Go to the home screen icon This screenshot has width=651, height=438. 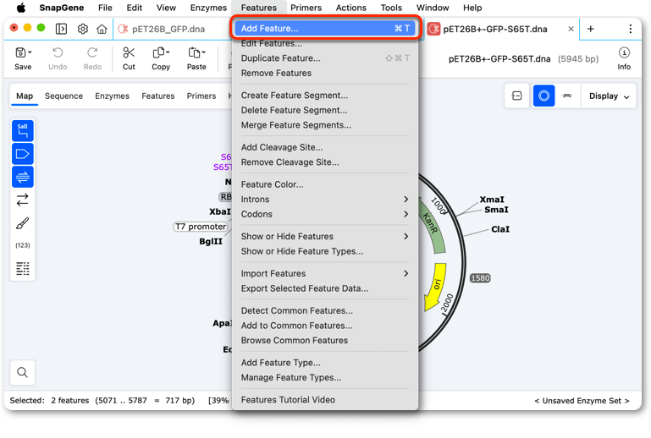tap(102, 29)
